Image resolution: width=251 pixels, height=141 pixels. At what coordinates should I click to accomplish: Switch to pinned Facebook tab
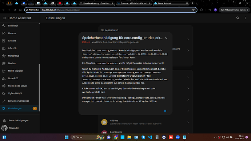pyautogui.click(x=24, y=3)
